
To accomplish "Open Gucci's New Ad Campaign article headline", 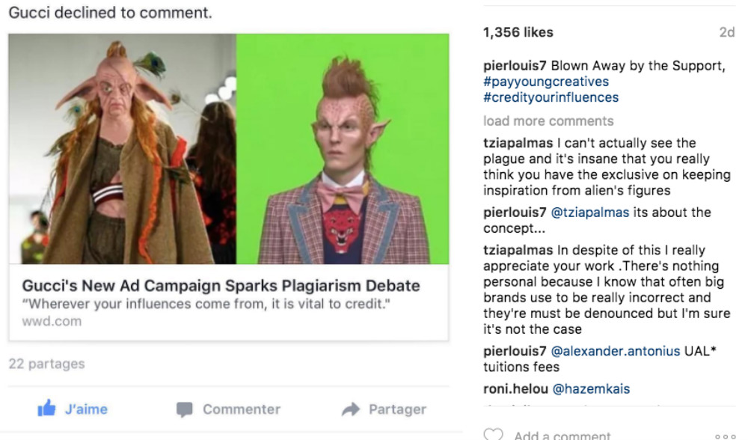I will tap(221, 285).
